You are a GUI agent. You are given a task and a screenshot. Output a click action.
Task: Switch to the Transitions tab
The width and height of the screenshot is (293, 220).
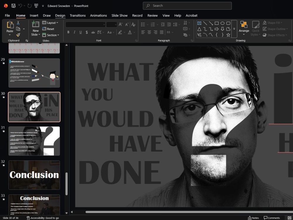point(78,16)
